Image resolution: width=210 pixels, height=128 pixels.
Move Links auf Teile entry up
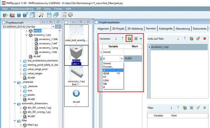185,39
